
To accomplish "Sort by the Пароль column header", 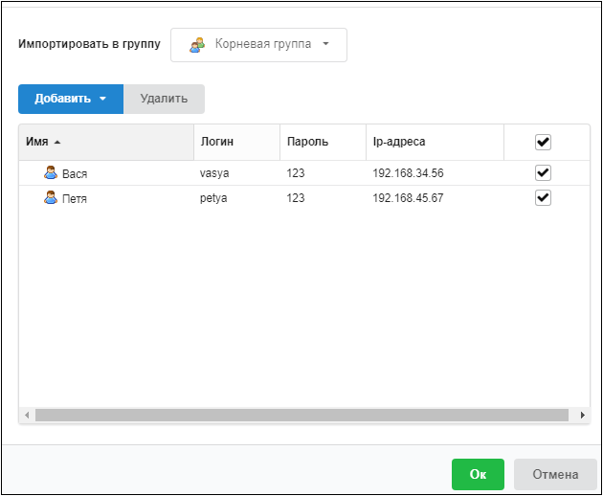I will (324, 142).
